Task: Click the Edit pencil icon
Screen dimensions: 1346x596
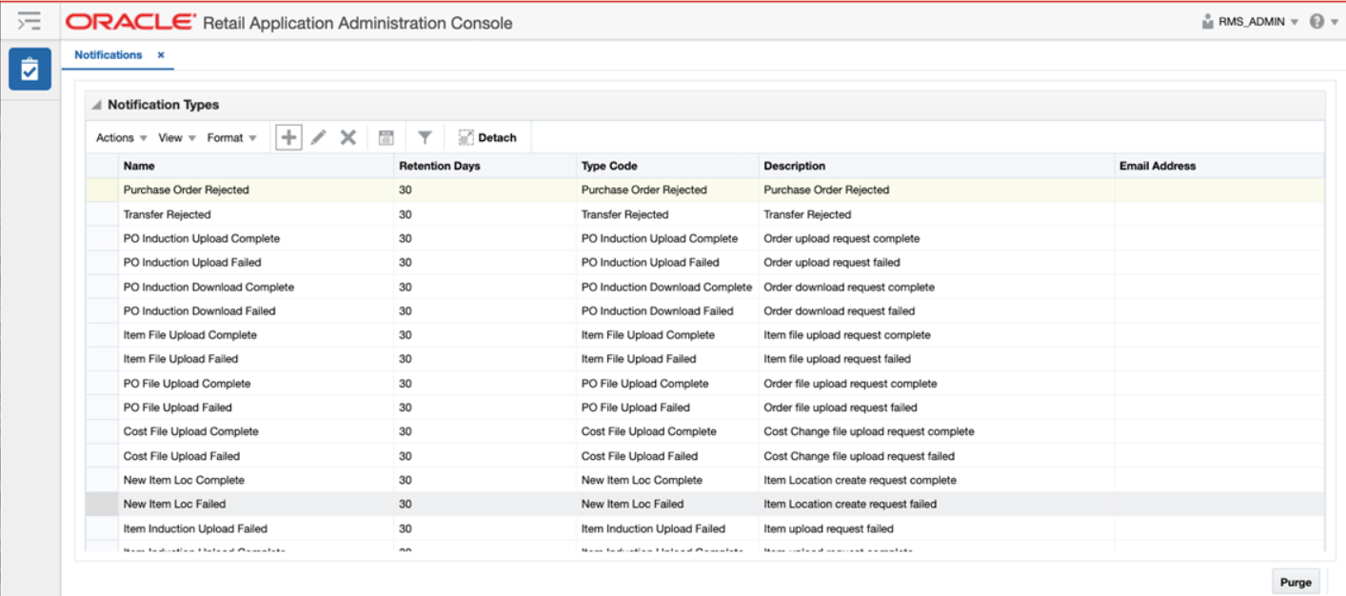Action: (x=319, y=137)
